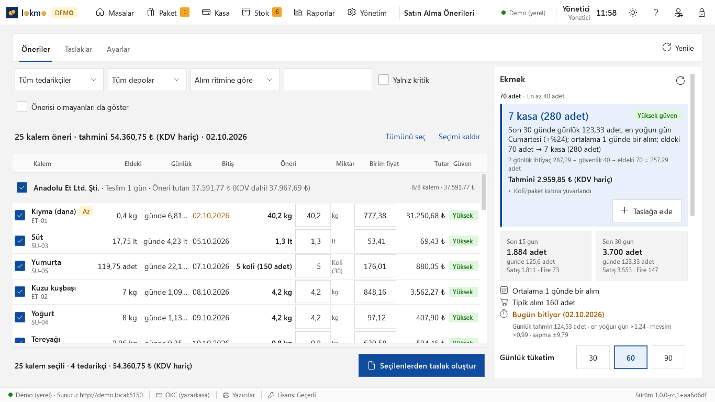Open the Tüm tedarikçiler dropdown
This screenshot has width=715, height=402.
tap(59, 80)
